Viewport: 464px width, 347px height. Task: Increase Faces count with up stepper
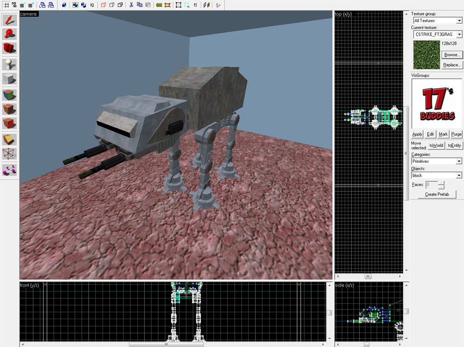(441, 183)
